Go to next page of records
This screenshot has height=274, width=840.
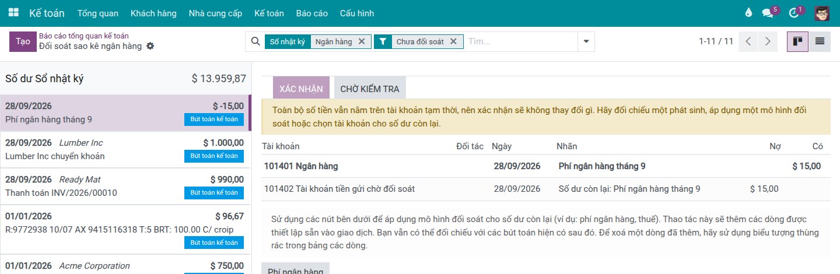[x=768, y=41]
